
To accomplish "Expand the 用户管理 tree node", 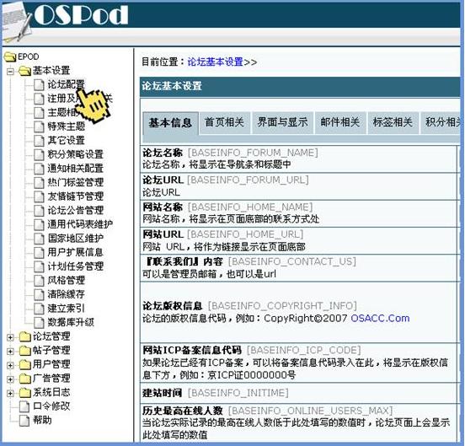I will pyautogui.click(x=10, y=365).
